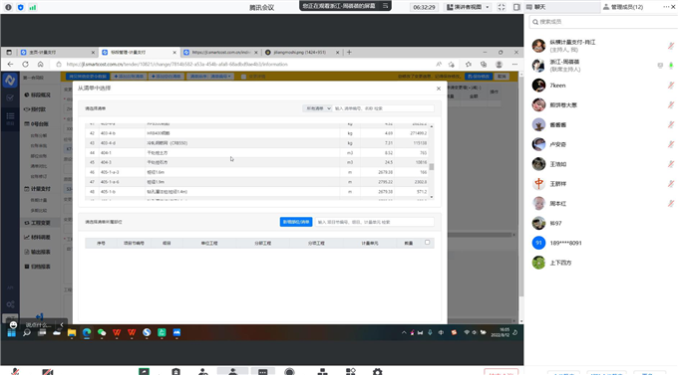The height and width of the screenshot is (375, 678).
Task: Toggle the select-all checkbox in position table header
Action: 427,243
